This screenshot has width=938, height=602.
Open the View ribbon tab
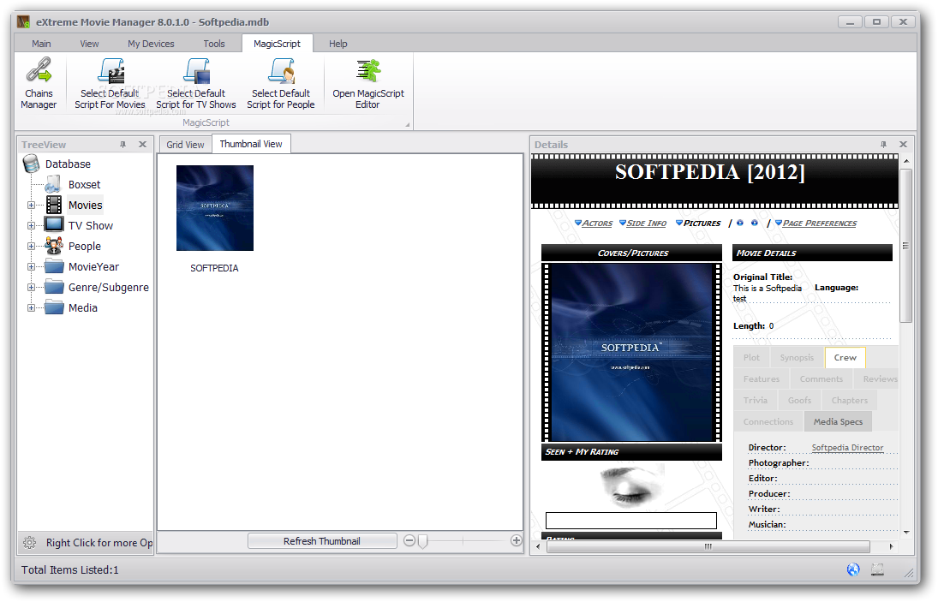pyautogui.click(x=89, y=44)
